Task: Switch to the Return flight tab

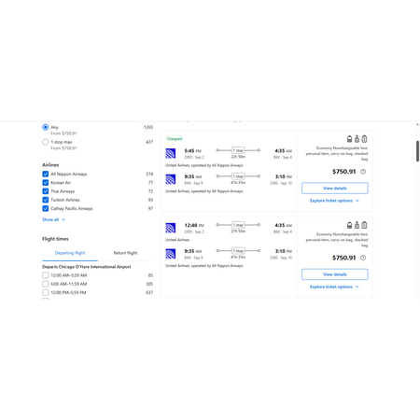Action: (x=125, y=253)
